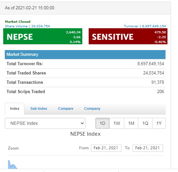Choose the 1Q time range
Image resolution: width=178 pixels, height=172 pixels.
coord(145,123)
